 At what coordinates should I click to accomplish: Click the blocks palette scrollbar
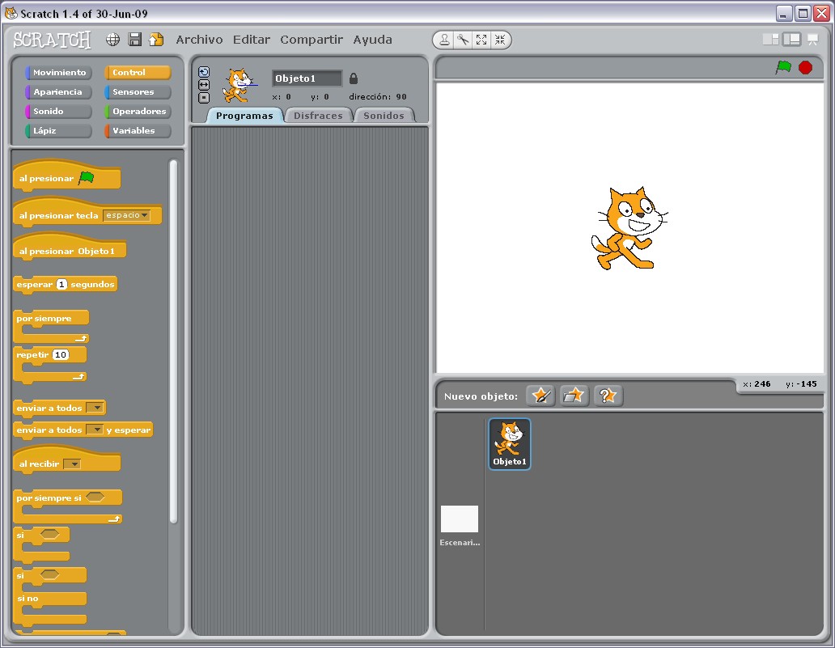point(173,341)
